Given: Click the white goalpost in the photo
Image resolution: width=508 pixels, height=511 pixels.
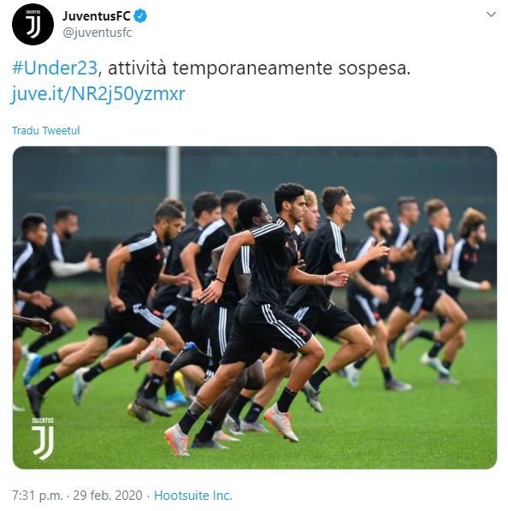Looking at the screenshot, I should [174, 173].
